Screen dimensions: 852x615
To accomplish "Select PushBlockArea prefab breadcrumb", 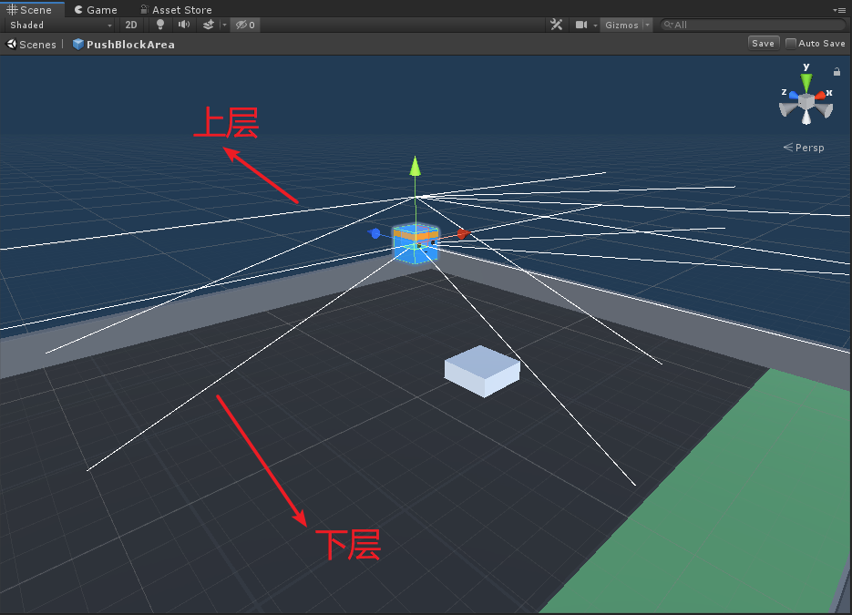I will 123,45.
